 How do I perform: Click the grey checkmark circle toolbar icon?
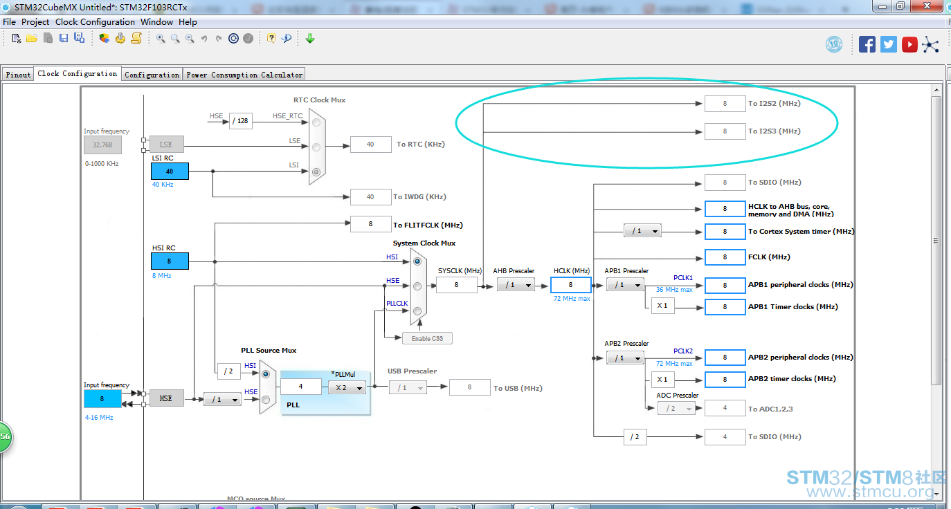[248, 39]
